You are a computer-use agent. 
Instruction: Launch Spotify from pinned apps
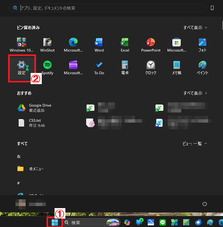(x=47, y=68)
